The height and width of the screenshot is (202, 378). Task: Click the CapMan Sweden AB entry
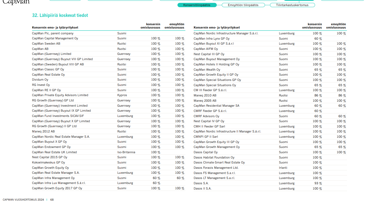tap(46, 44)
